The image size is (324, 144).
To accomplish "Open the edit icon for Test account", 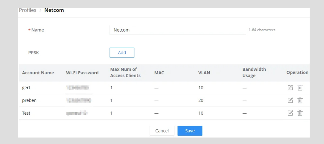I will (290, 113).
